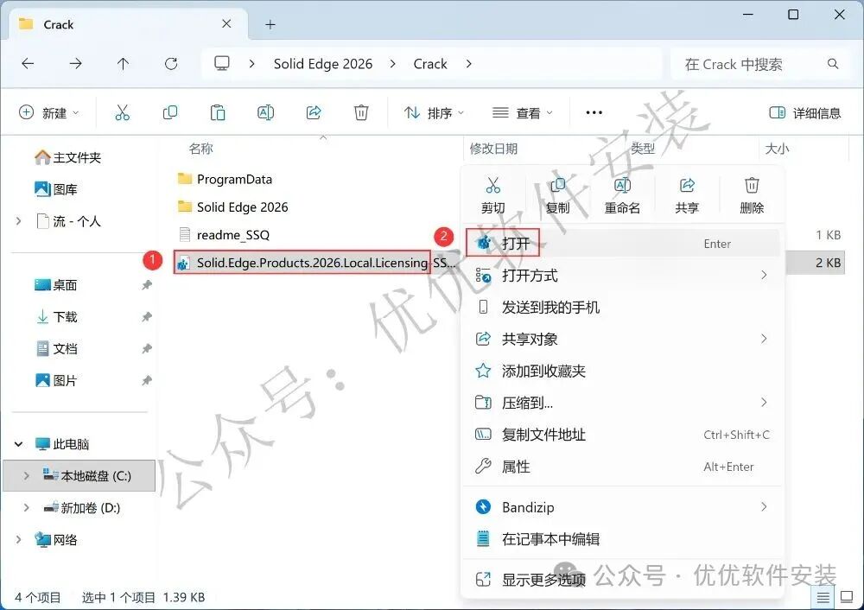Sort by the 修改日期 column header
Viewport: 864px width, 610px height.
click(493, 149)
